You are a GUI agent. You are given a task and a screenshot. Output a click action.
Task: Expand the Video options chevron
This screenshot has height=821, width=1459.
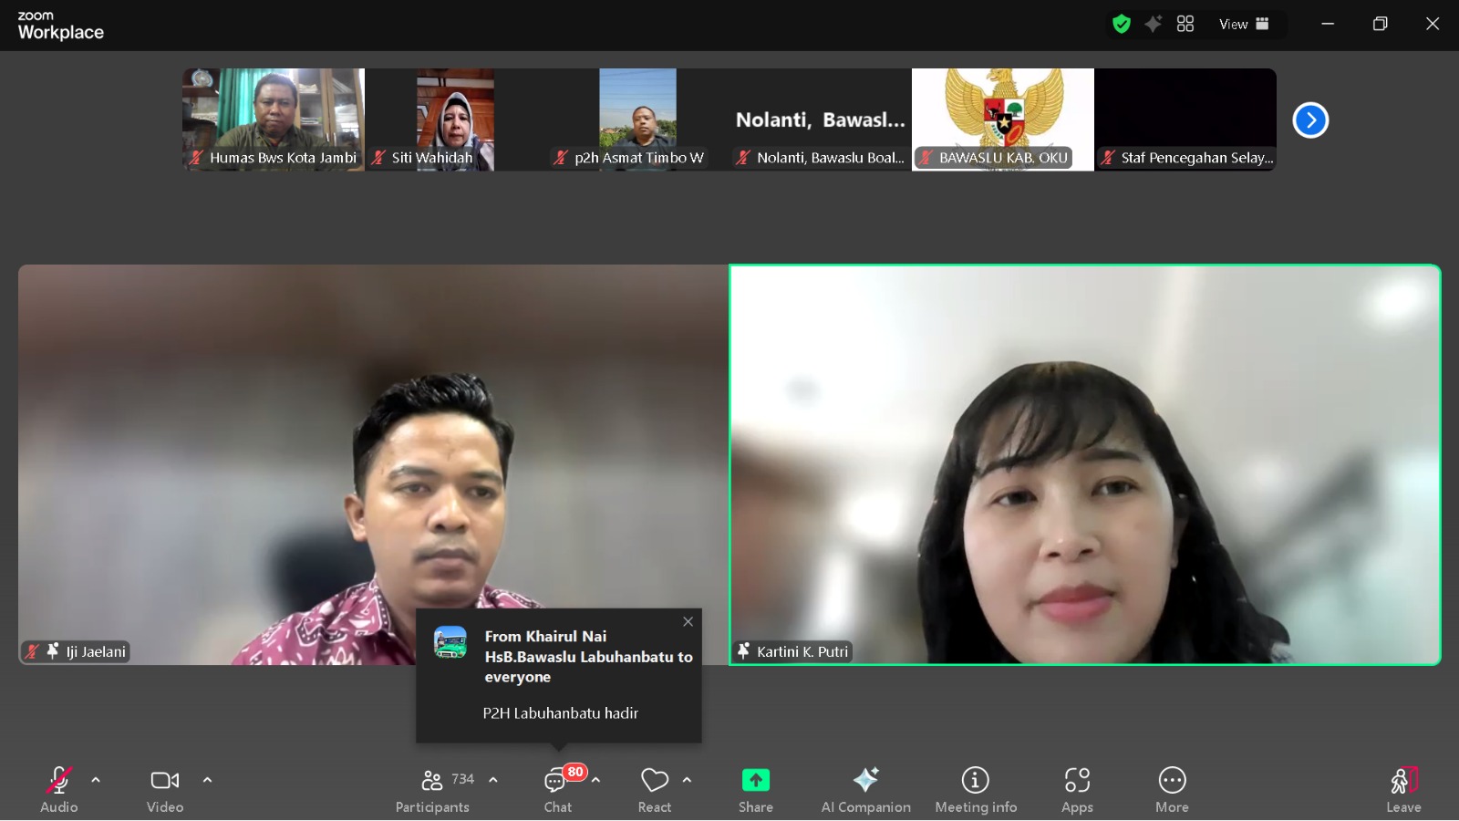tap(207, 780)
